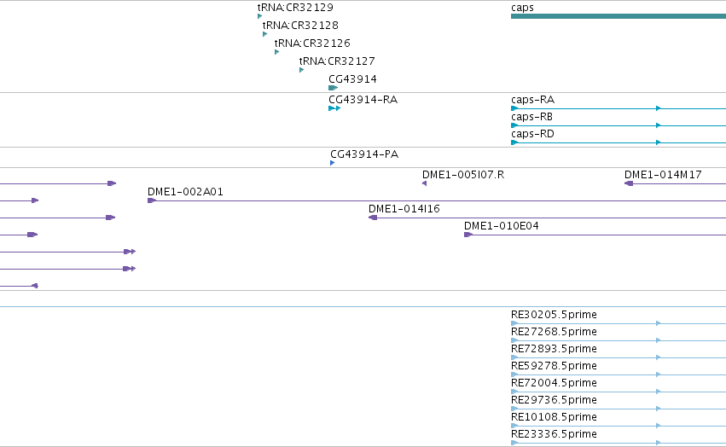Click the DME1-002A01 start arrow glyph
This screenshot has width=726, height=447.
pos(152,200)
